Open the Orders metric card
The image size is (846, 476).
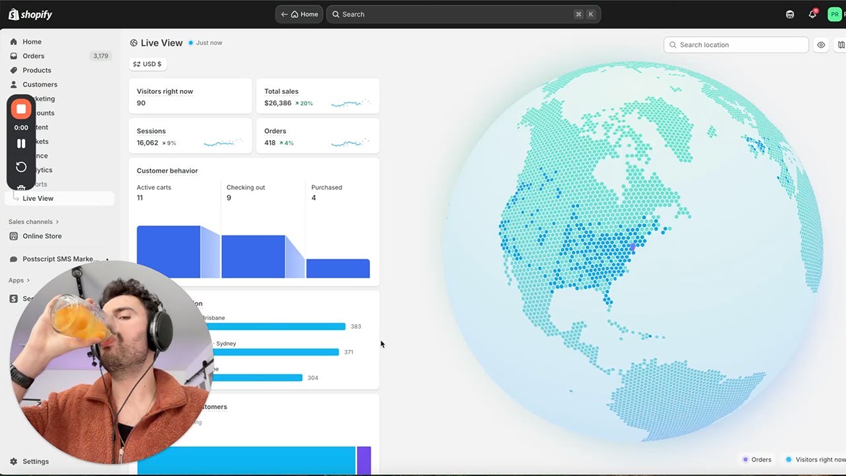point(318,136)
